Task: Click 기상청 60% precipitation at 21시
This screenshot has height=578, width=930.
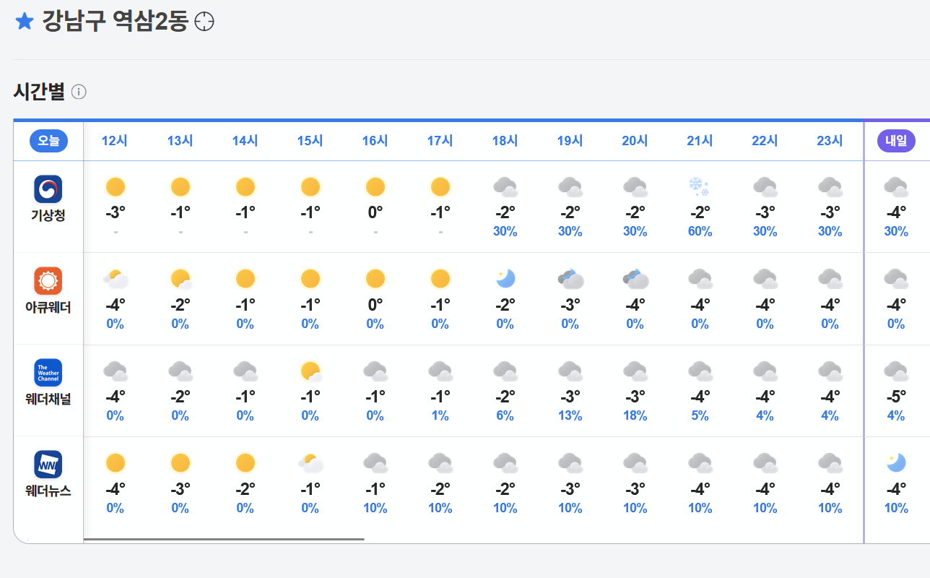Action: [700, 232]
